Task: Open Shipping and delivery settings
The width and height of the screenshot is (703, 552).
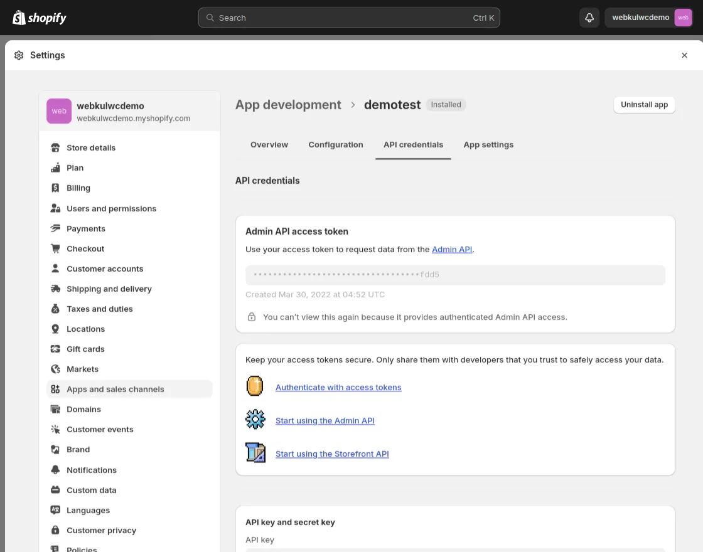Action: [x=129, y=289]
